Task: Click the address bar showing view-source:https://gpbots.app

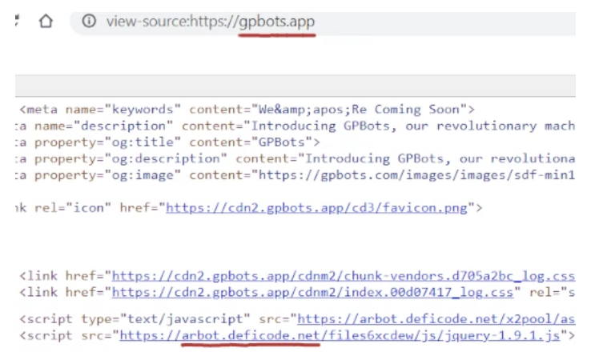Action: point(323,23)
